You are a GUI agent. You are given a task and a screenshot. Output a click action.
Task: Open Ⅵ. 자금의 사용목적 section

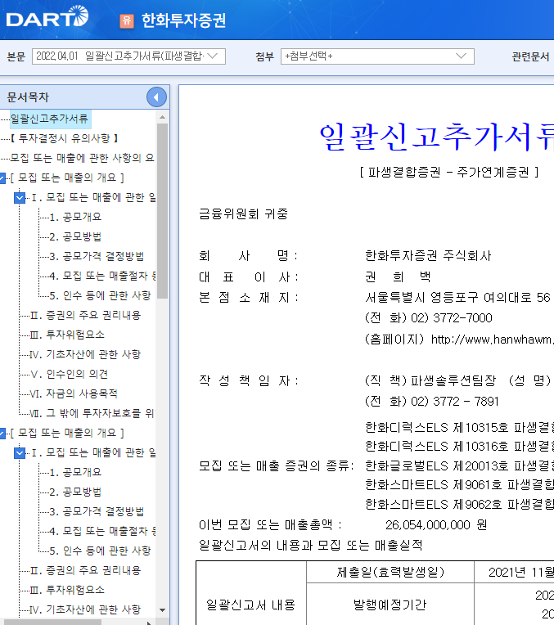[x=74, y=393]
